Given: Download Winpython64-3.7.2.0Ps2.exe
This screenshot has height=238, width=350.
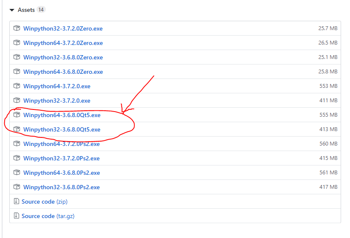Looking at the screenshot, I should pyautogui.click(x=62, y=144).
